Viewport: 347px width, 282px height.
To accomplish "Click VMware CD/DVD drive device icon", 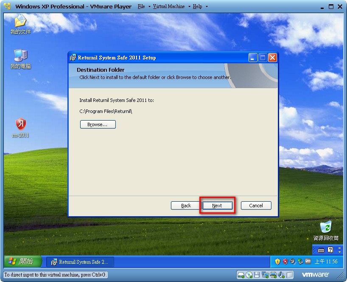I will coord(249,275).
